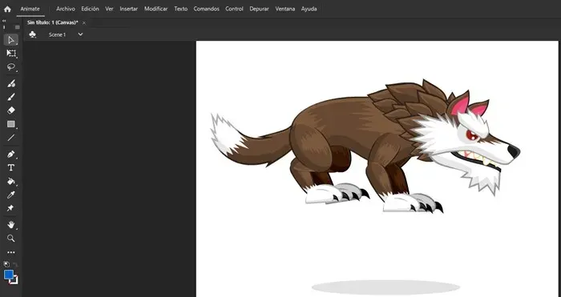Open the blue fill color swatch

click(x=9, y=275)
